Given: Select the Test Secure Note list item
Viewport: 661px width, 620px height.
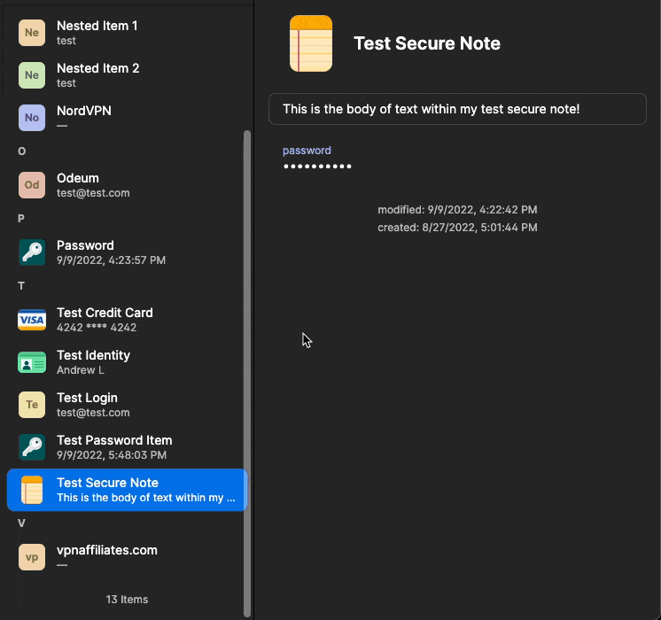Looking at the screenshot, I should tap(127, 490).
